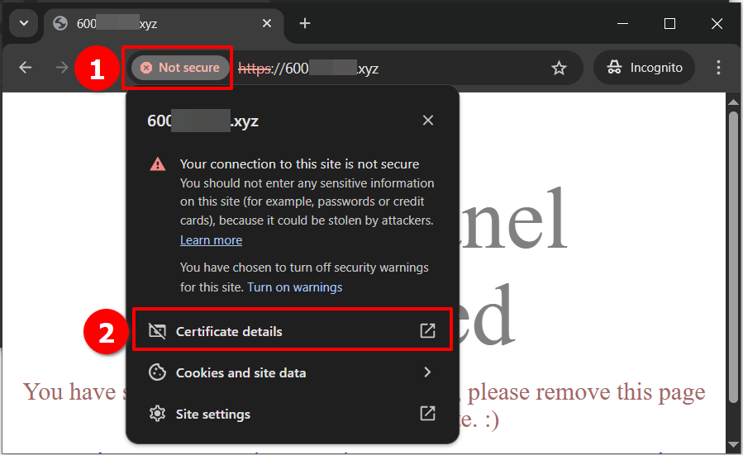
Task: Expand Cookies and site data chevron
Action: 427,372
